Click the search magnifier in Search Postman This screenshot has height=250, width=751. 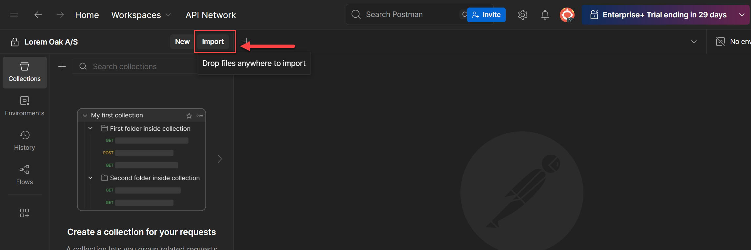(x=356, y=14)
